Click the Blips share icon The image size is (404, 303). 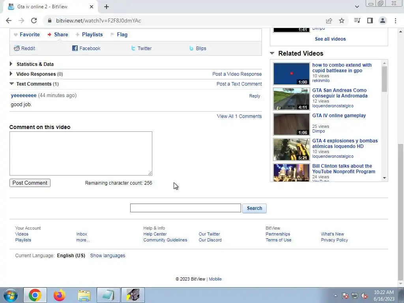[x=191, y=48]
